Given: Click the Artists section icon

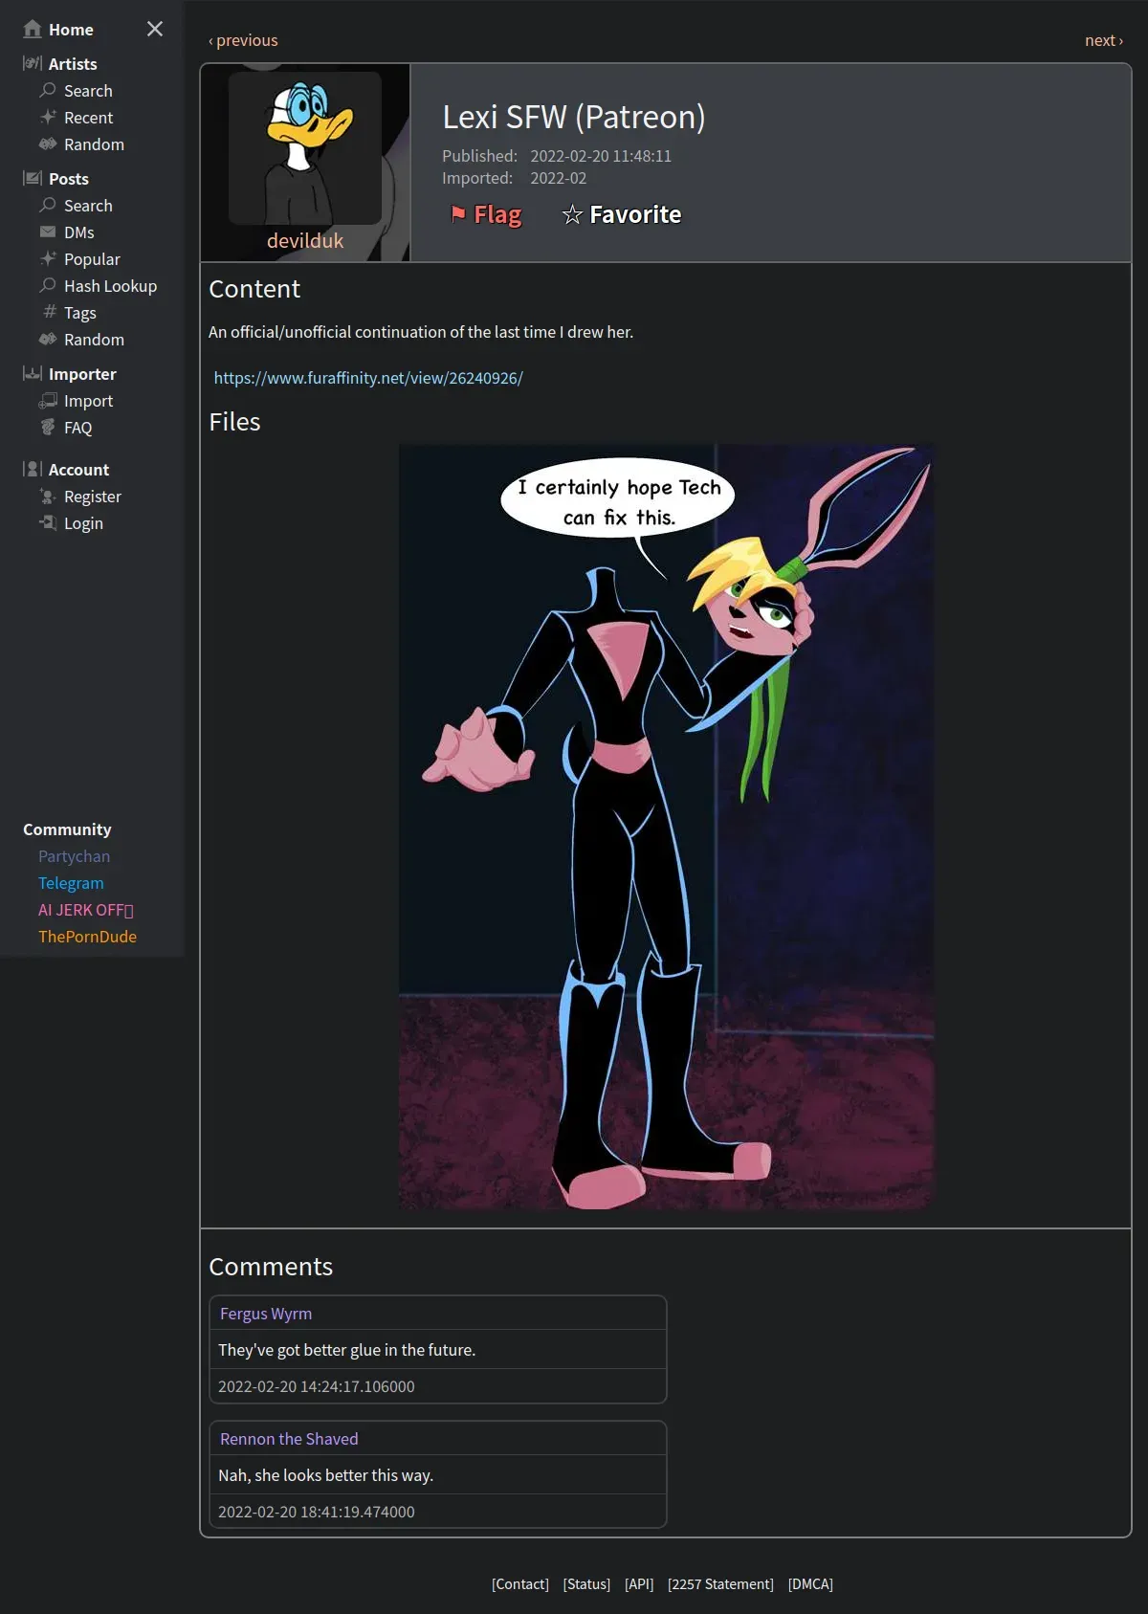Looking at the screenshot, I should 33,64.
